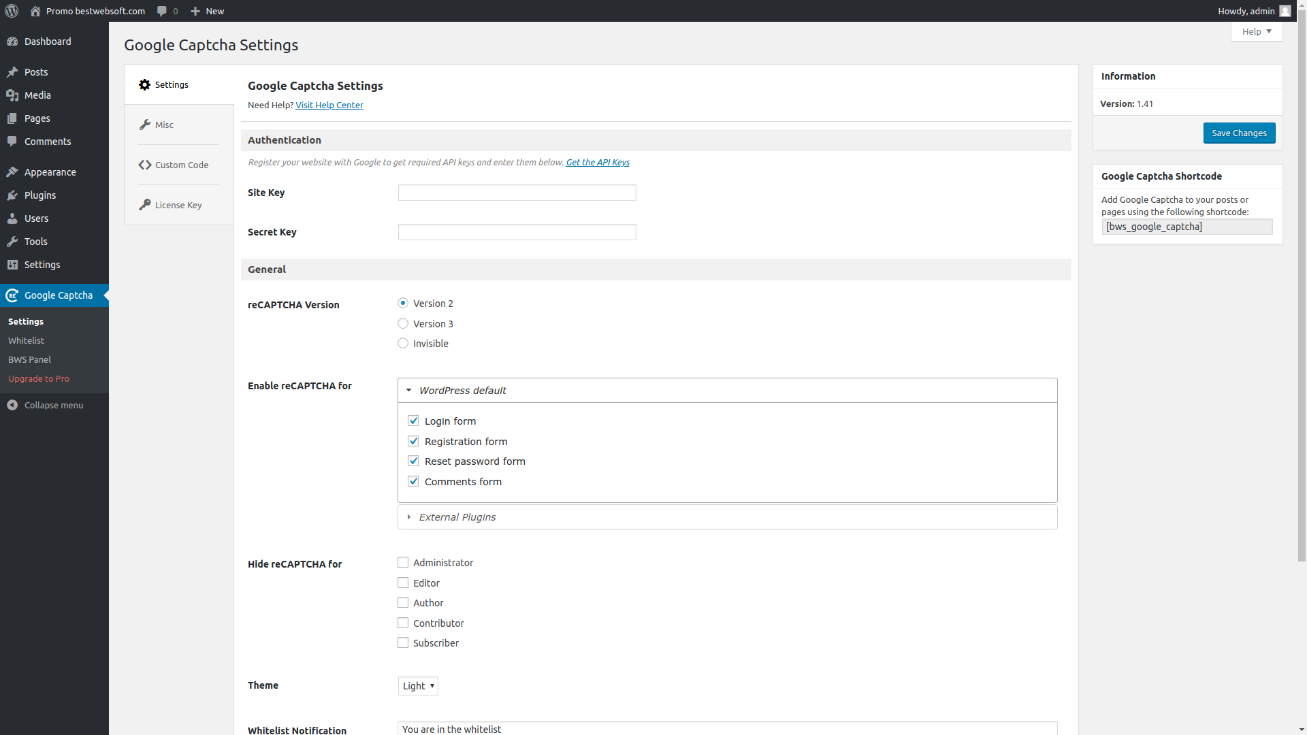Click the page vertical scrollbar

(1301, 293)
